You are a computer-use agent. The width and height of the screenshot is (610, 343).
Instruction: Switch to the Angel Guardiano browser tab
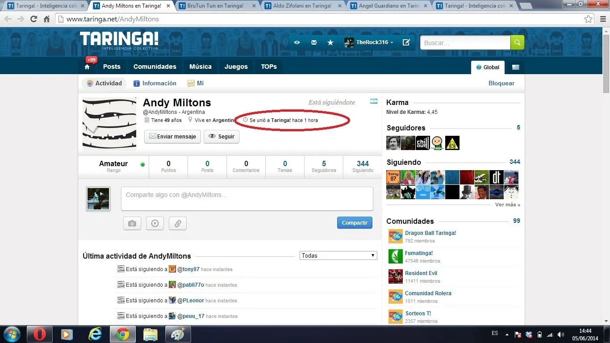pos(388,6)
